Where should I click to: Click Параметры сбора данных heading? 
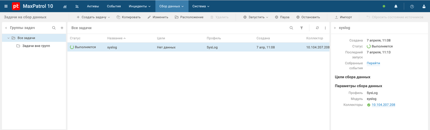pos(358,86)
